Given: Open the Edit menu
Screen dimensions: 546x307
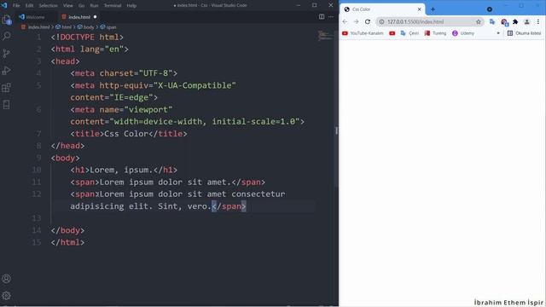Looking at the screenshot, I should (x=29, y=6).
